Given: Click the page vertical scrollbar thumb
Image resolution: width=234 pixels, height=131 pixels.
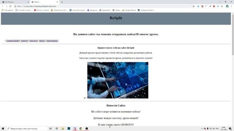Looking at the screenshot, I should tap(233, 35).
